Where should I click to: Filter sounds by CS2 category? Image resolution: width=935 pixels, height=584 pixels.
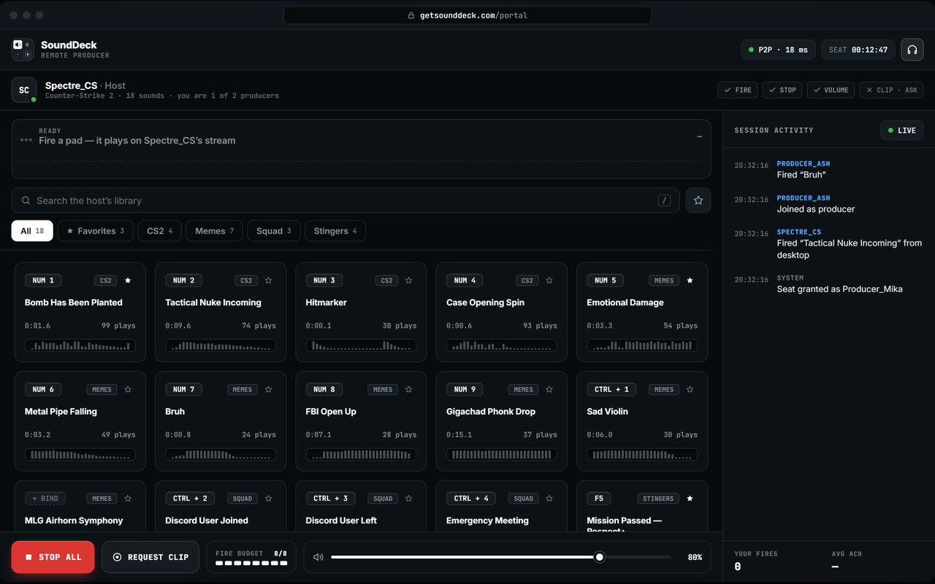[x=160, y=231]
